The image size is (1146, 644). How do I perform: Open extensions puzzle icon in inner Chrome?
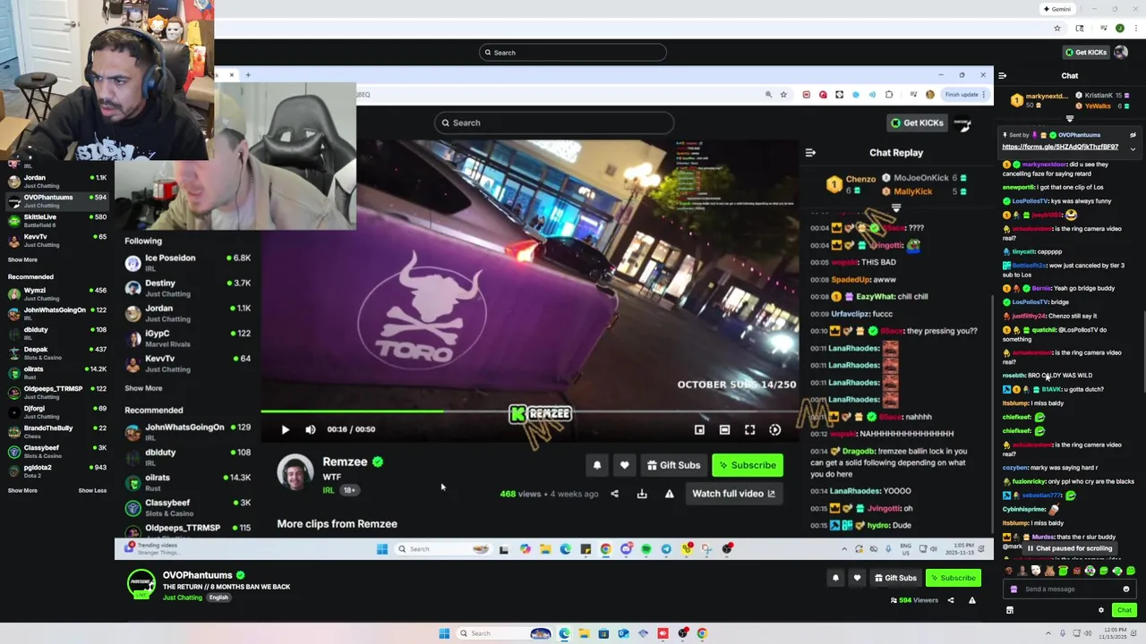click(x=889, y=95)
